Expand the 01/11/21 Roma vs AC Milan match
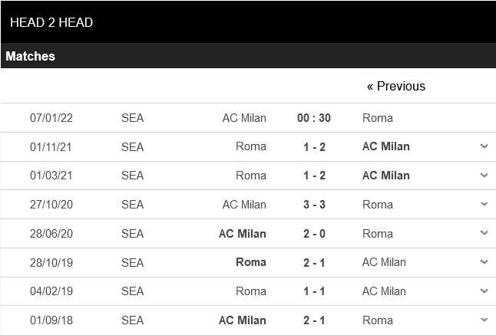 [484, 146]
